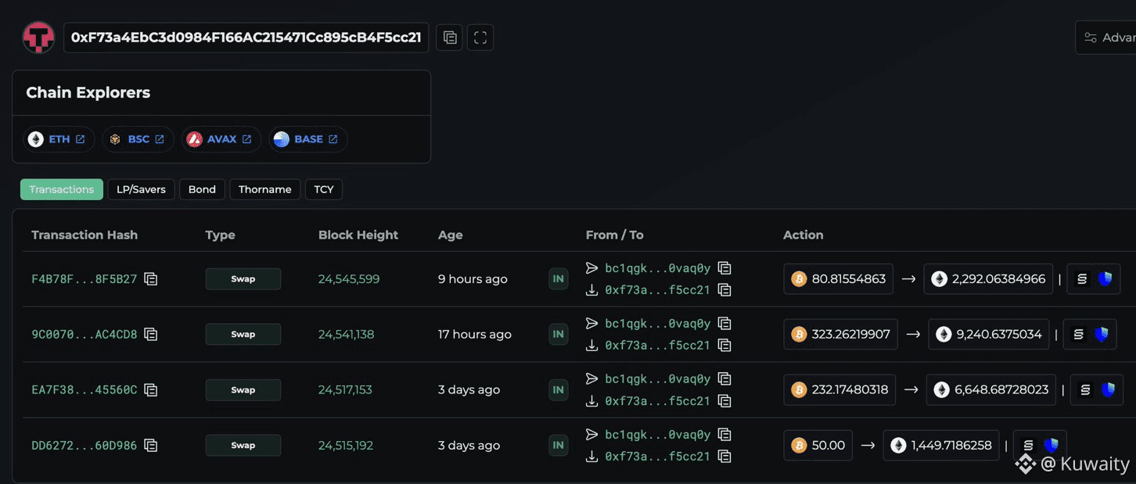Click the shield icon in first row
Screen dimensions: 1136x484
(1105, 279)
